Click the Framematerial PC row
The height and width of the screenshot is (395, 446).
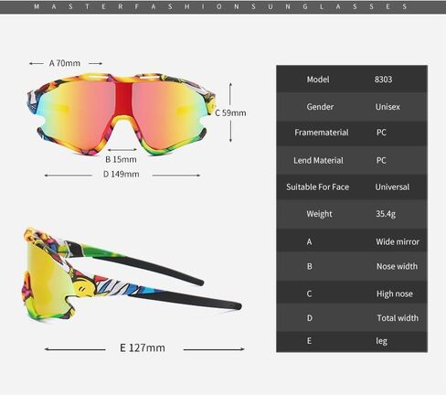pyautogui.click(x=352, y=133)
